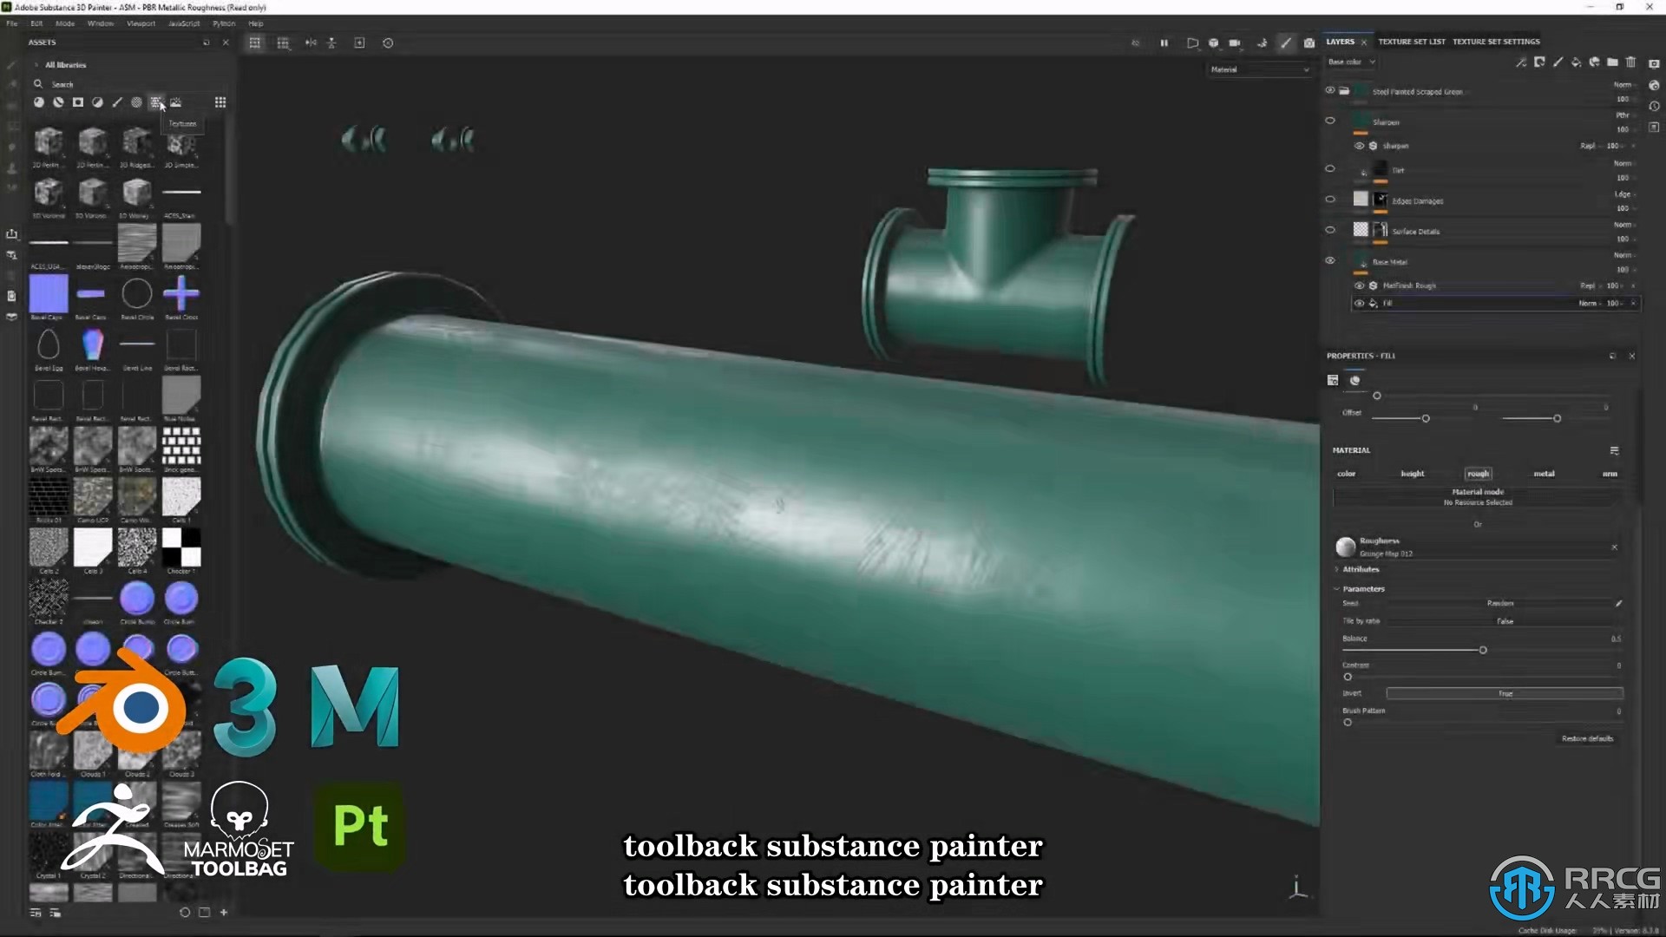Toggle the color channel button in Material
Image resolution: width=1666 pixels, height=937 pixels.
pyautogui.click(x=1346, y=474)
